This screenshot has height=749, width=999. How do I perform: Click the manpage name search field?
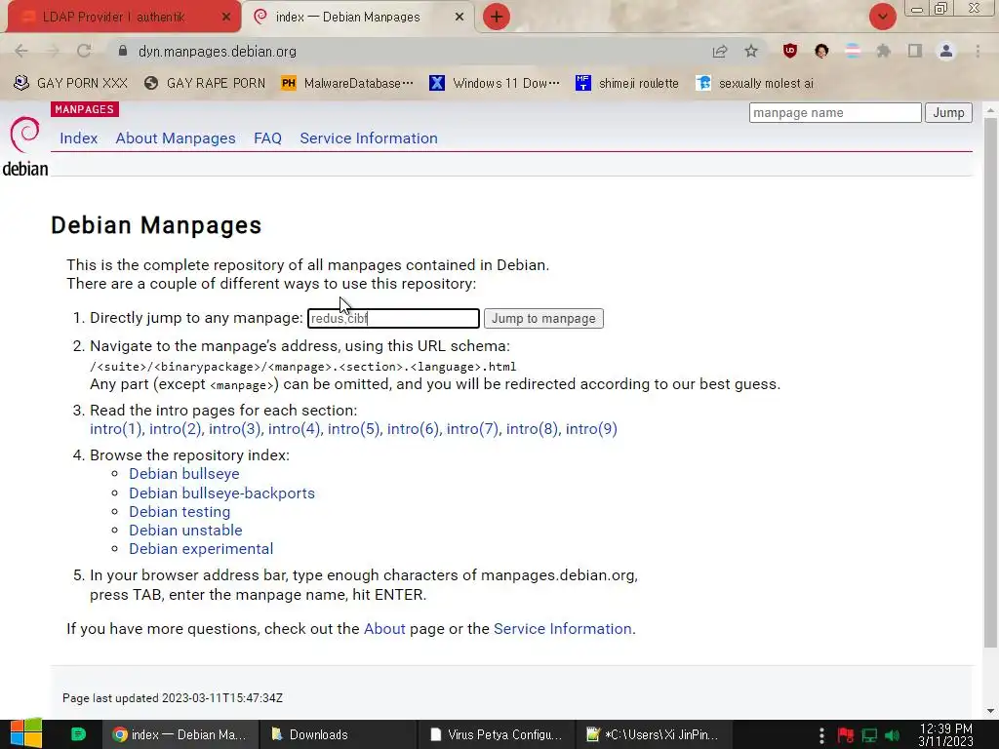tap(835, 113)
